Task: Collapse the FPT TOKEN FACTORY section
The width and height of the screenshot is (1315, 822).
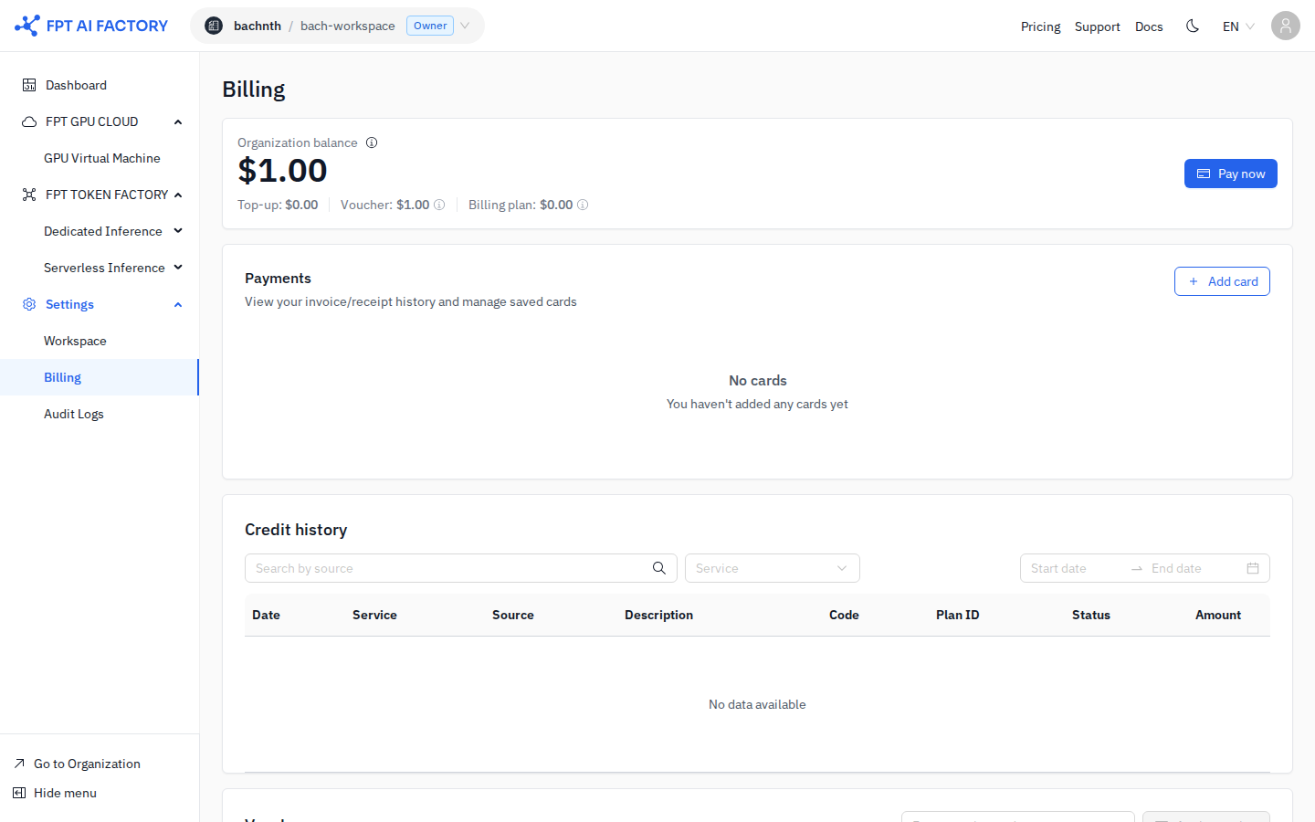Action: point(178,195)
